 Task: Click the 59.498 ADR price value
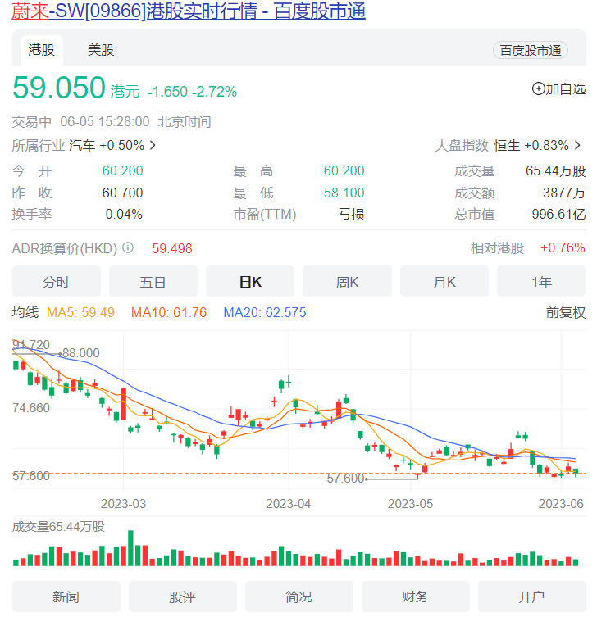(x=172, y=248)
